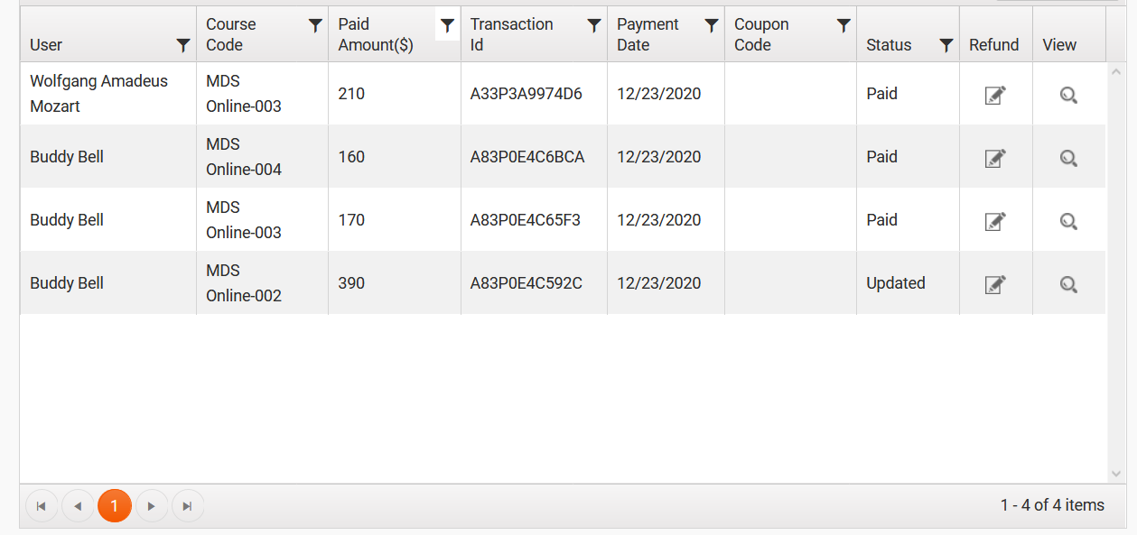Open refund for Wolfgang Amadeus Mozart's payment
Image resolution: width=1137 pixels, height=535 pixels.
(995, 95)
